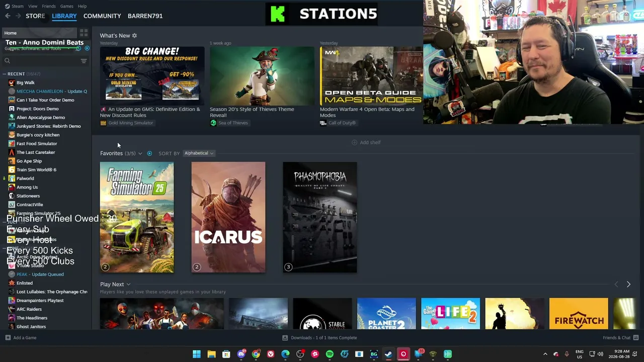Open Spotify from the taskbar
Screen dimensions: 644x362
pos(330,354)
